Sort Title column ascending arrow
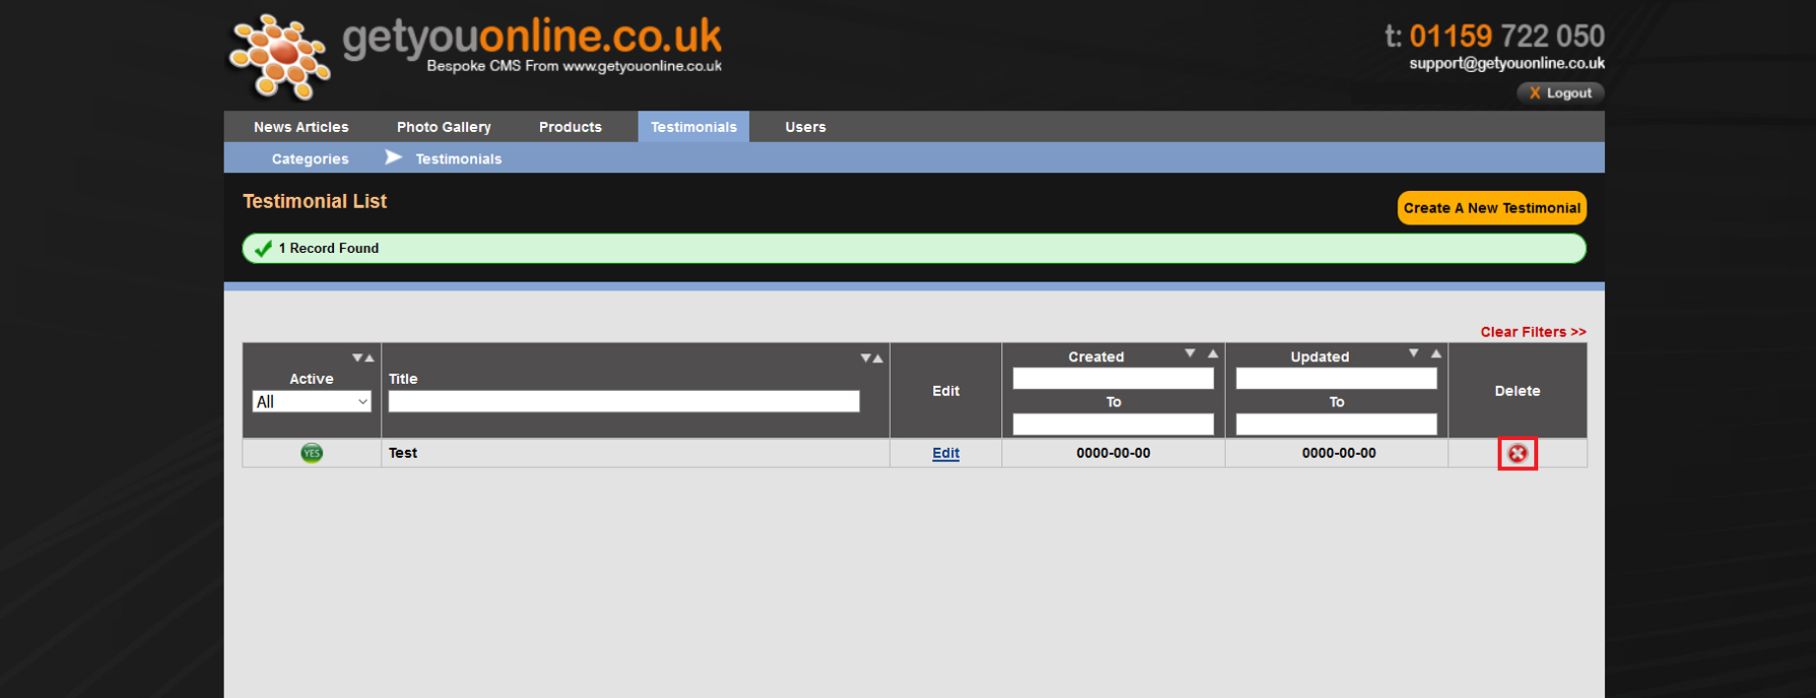1816x698 pixels. [878, 358]
